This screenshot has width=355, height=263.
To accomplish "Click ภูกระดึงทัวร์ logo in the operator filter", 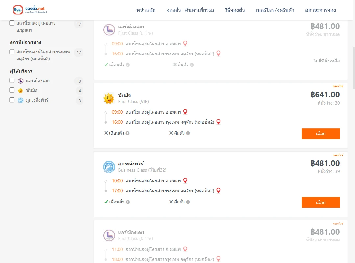I will coord(21,100).
